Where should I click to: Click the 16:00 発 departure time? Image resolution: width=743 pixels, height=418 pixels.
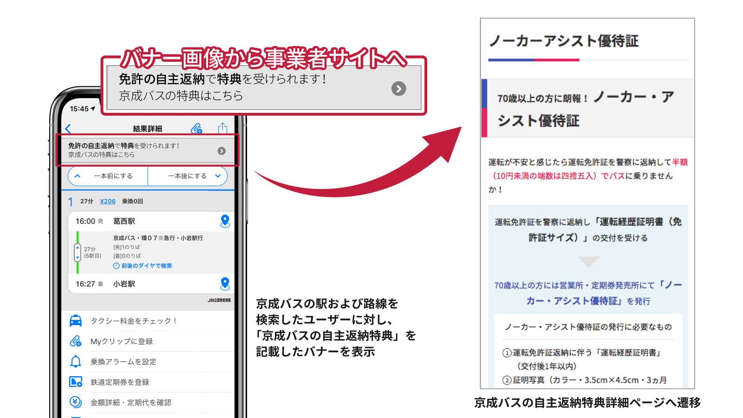point(90,222)
